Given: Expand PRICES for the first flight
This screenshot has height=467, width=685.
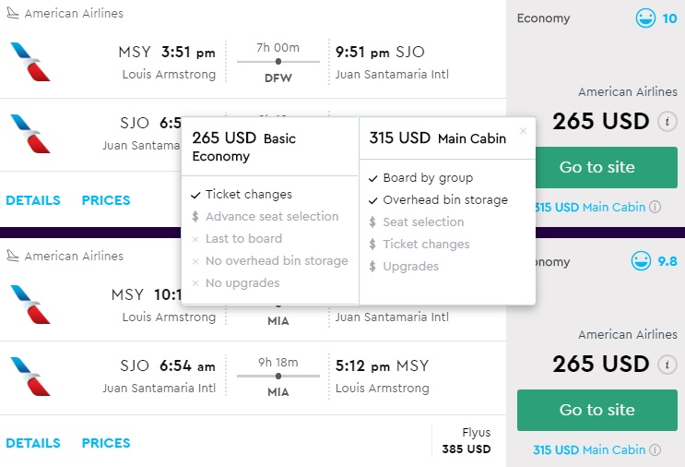Looking at the screenshot, I should point(106,200).
